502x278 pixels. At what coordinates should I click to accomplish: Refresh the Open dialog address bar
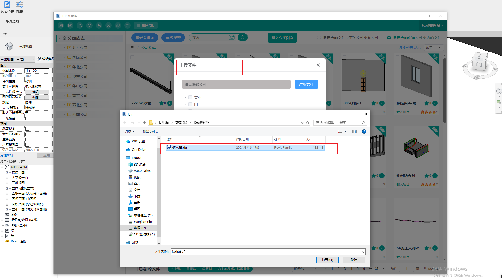(x=308, y=122)
